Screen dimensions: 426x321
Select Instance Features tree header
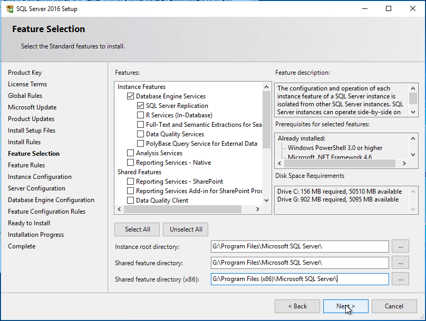141,87
